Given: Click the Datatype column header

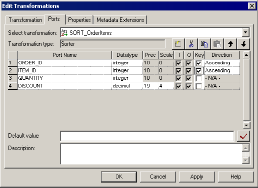Looking at the screenshot, I should [x=127, y=55].
